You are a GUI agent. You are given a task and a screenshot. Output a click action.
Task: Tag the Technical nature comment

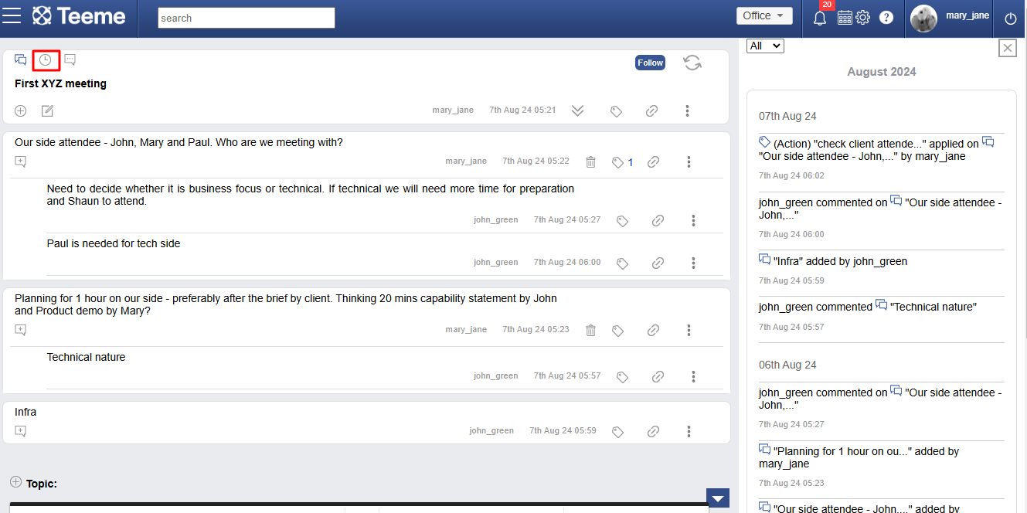point(622,376)
